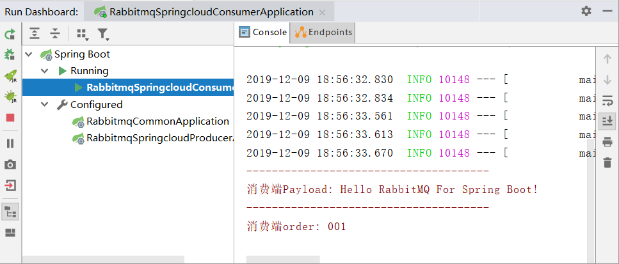Open the Group Configurations dropdown
This screenshot has height=264, width=619.
pyautogui.click(x=82, y=35)
